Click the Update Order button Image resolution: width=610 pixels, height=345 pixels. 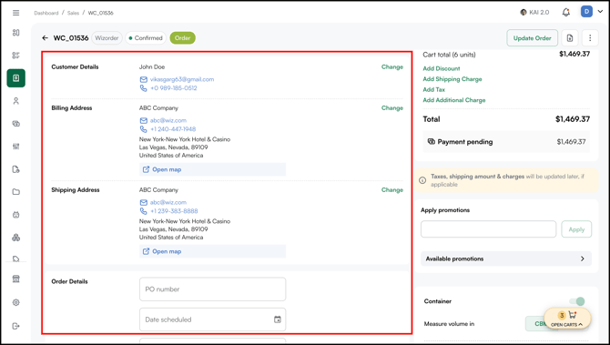[x=533, y=37]
